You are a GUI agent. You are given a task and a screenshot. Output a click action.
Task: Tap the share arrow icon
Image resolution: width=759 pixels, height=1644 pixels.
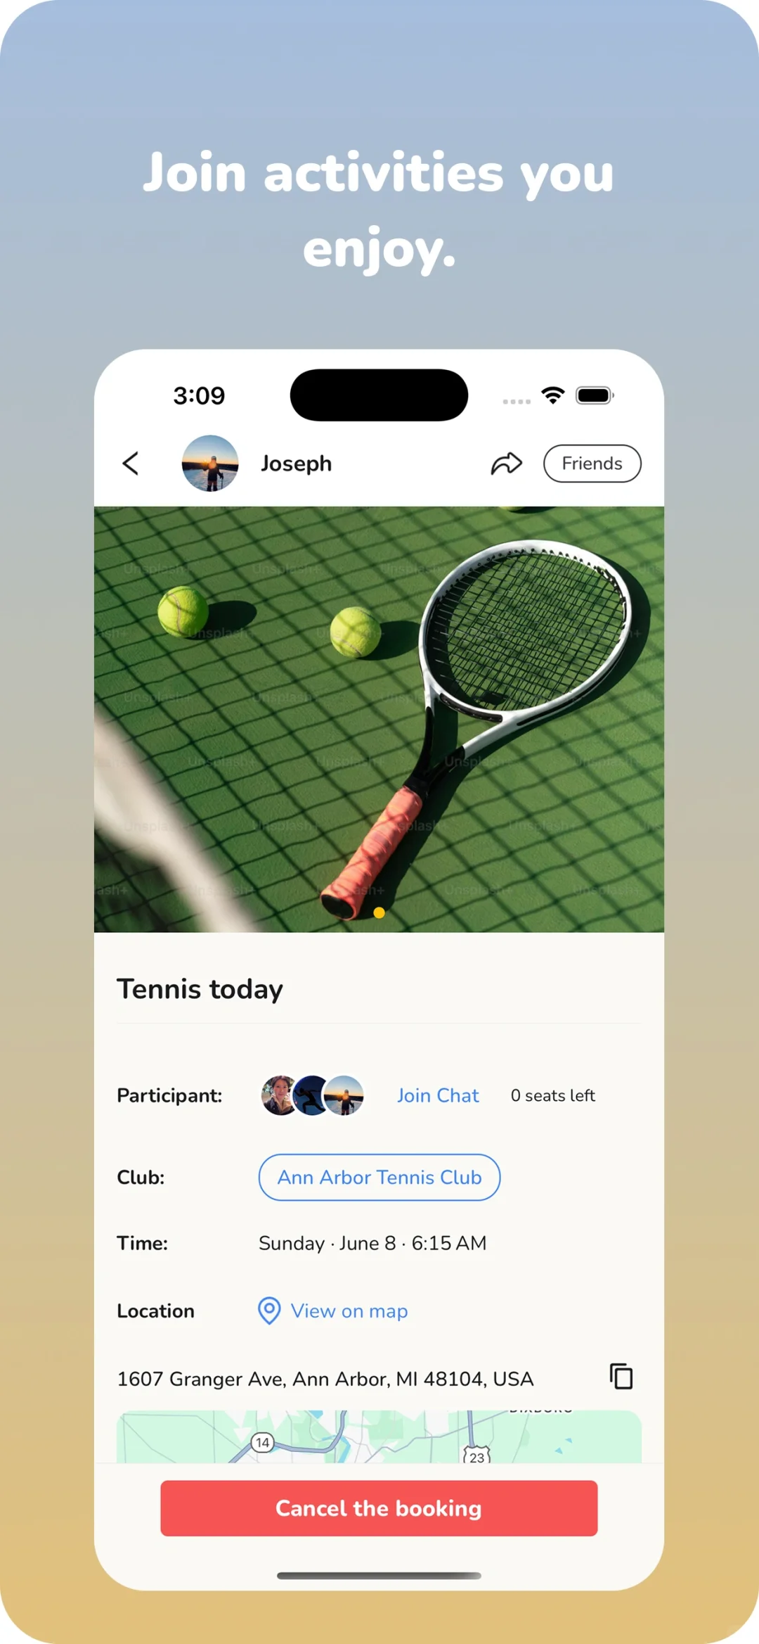click(506, 464)
